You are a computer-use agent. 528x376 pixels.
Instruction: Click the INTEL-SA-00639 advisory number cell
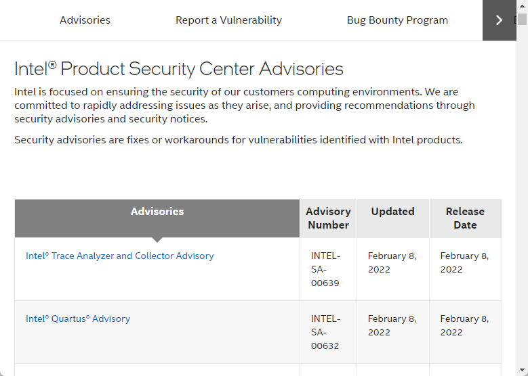click(x=326, y=269)
